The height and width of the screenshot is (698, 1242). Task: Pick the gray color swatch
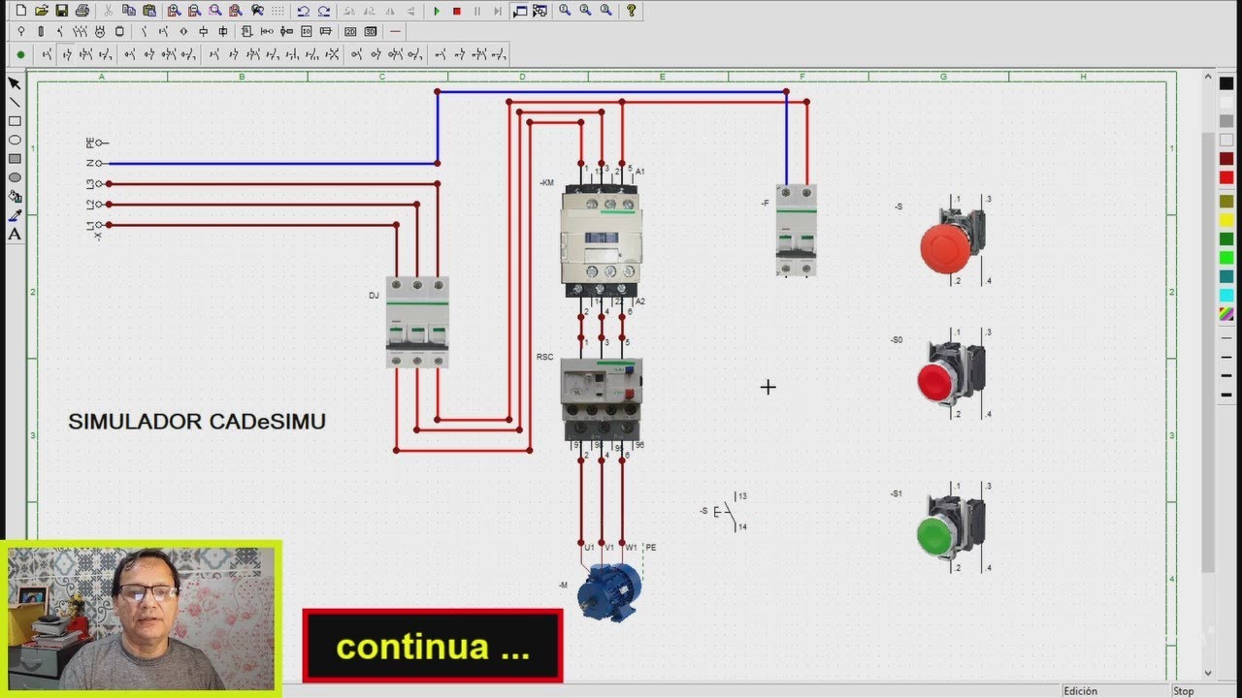(x=1226, y=120)
